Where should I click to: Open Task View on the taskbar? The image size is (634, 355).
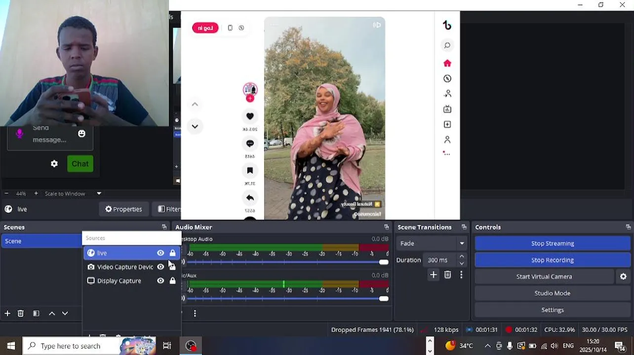coord(167,346)
